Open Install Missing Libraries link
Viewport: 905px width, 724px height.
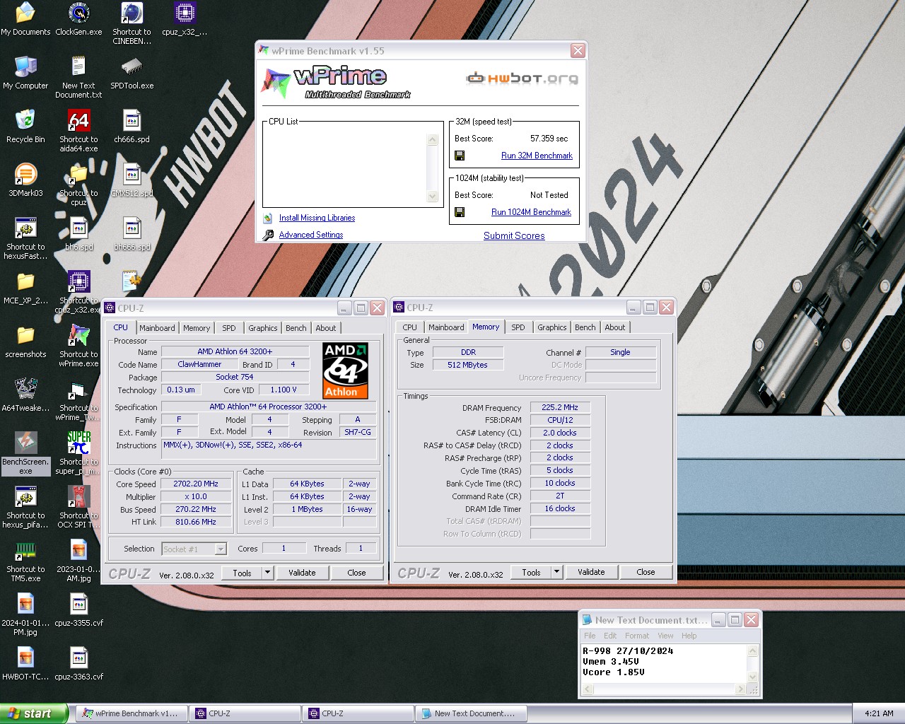point(317,218)
